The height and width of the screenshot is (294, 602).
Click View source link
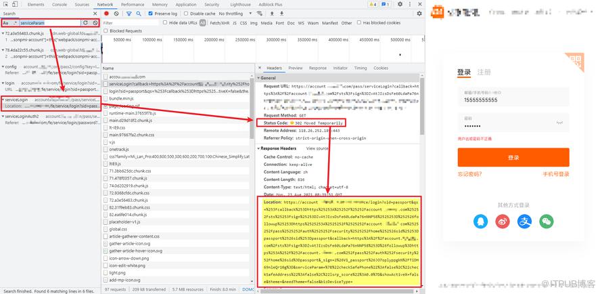[x=317, y=148]
